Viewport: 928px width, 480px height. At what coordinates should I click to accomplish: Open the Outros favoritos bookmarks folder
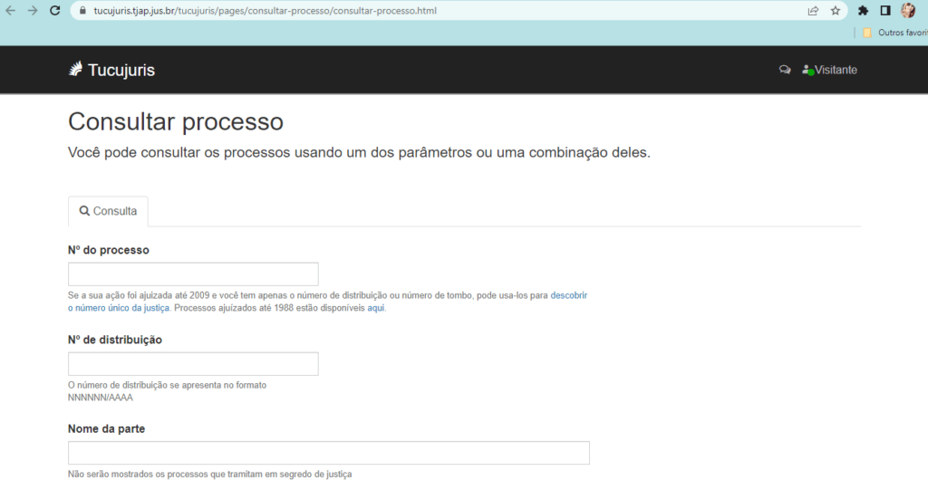tap(894, 34)
